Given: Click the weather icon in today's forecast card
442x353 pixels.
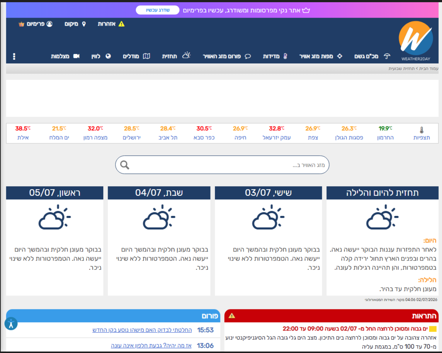Looking at the screenshot, I should (x=382, y=217).
